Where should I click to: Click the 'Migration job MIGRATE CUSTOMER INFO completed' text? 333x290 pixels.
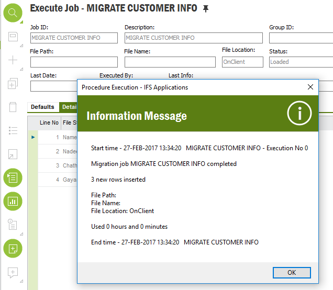(164, 164)
